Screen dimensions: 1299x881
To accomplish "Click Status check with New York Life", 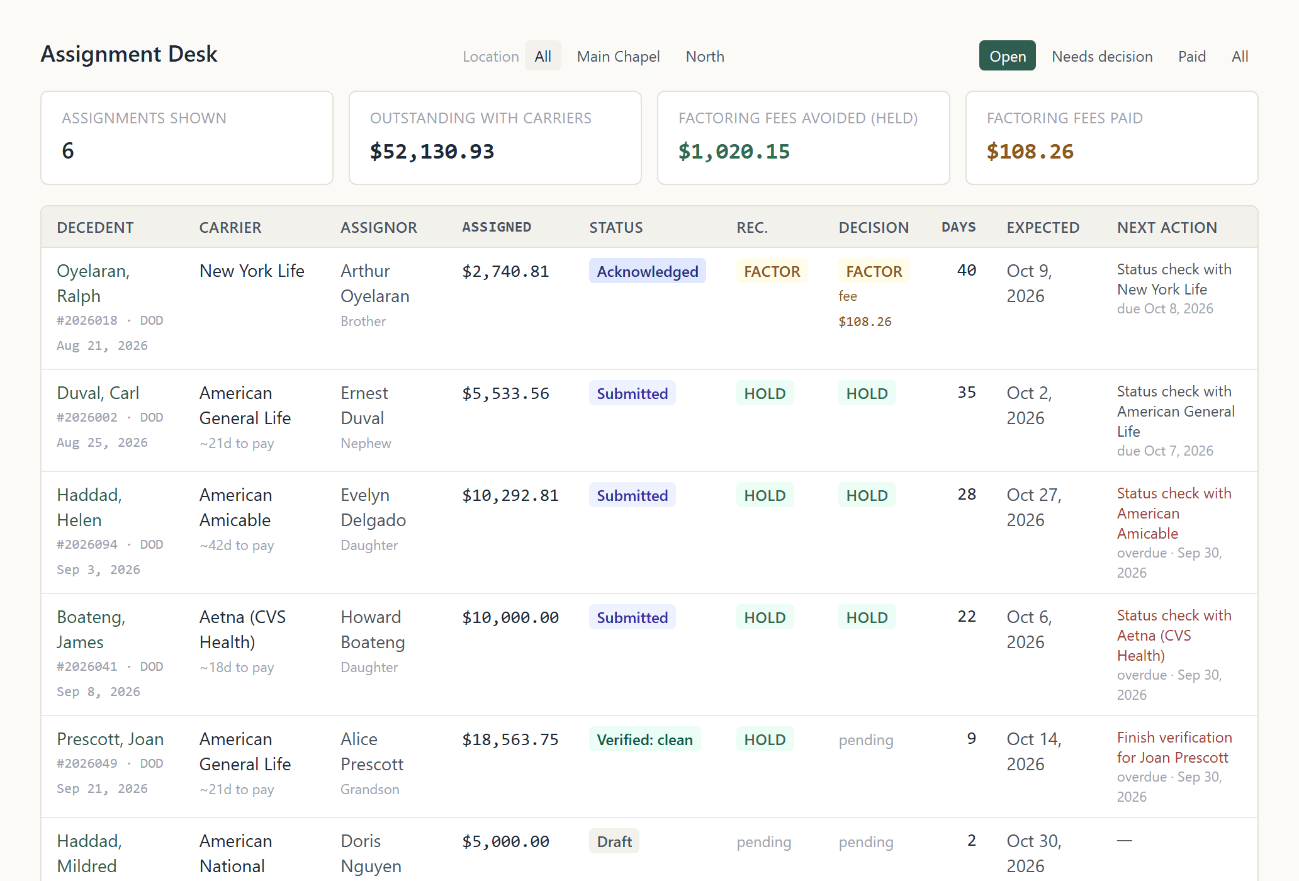I will point(1174,279).
